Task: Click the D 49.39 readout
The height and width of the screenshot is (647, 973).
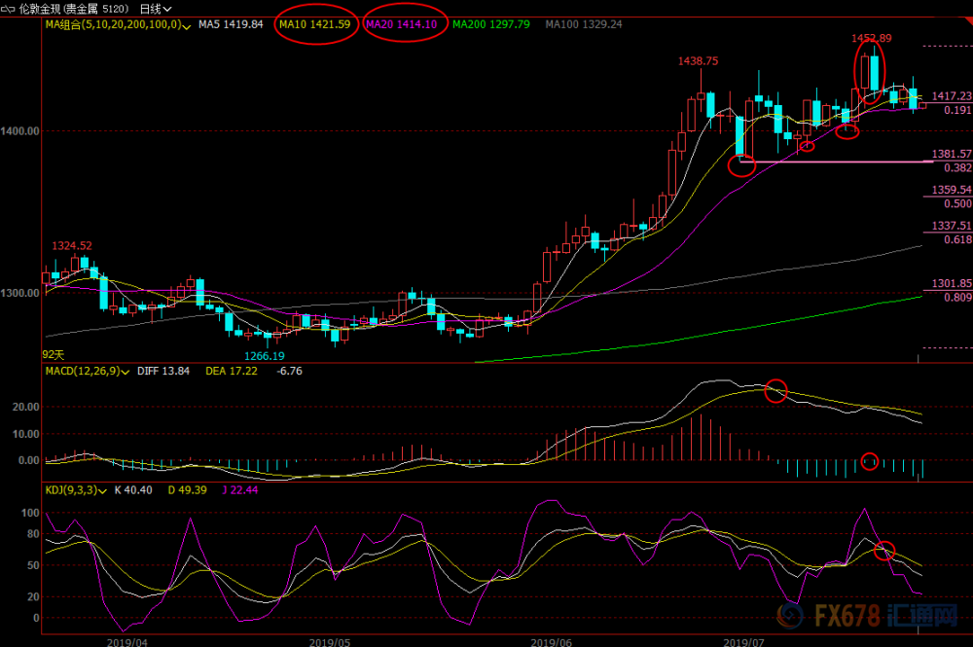Action: (187, 490)
